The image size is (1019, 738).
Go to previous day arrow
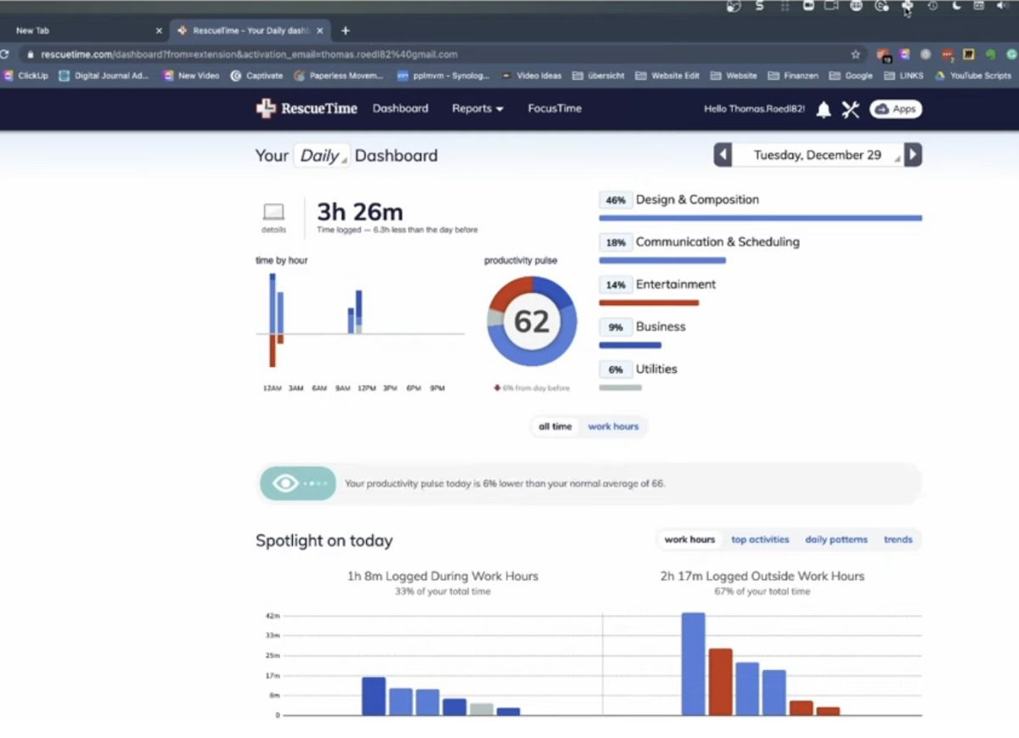coord(723,155)
